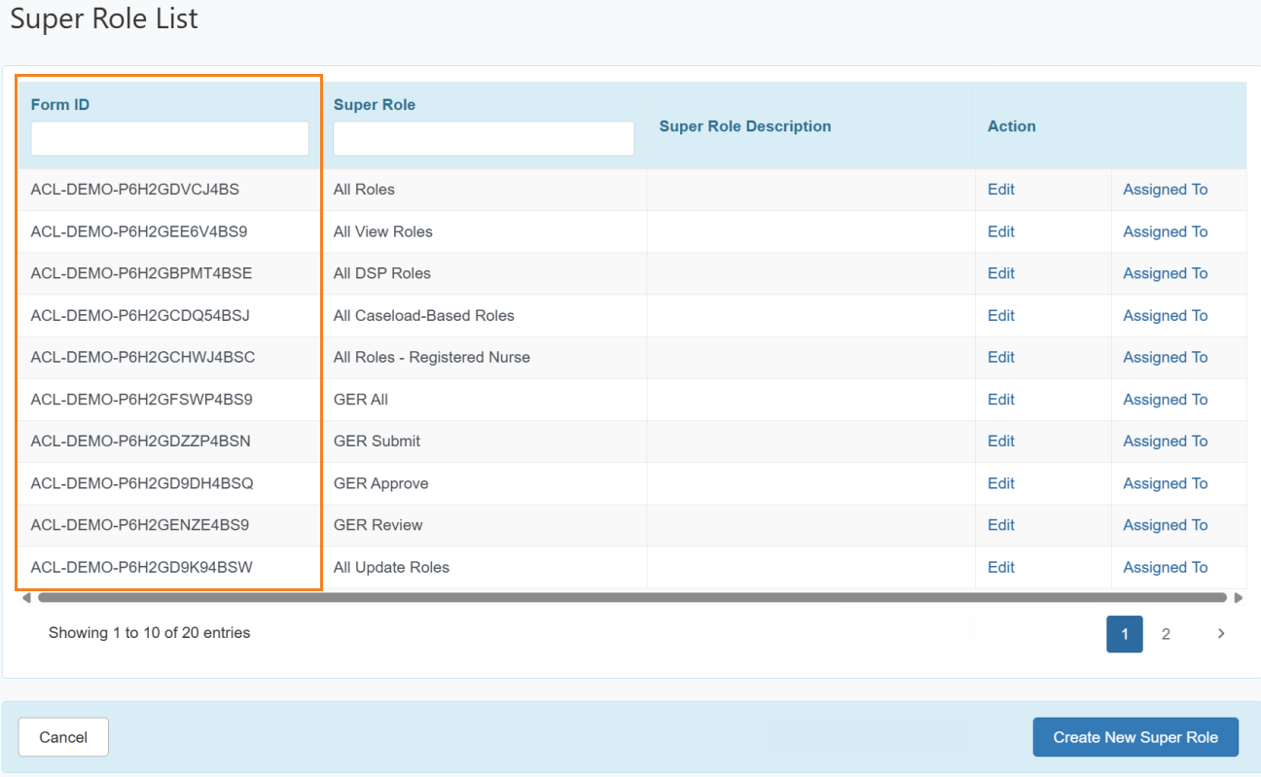Click the Action column header
The image size is (1261, 777).
click(x=1012, y=126)
